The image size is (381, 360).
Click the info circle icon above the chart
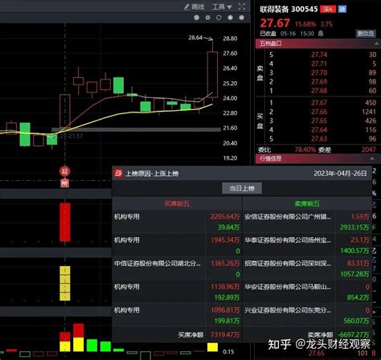pyautogui.click(x=196, y=18)
